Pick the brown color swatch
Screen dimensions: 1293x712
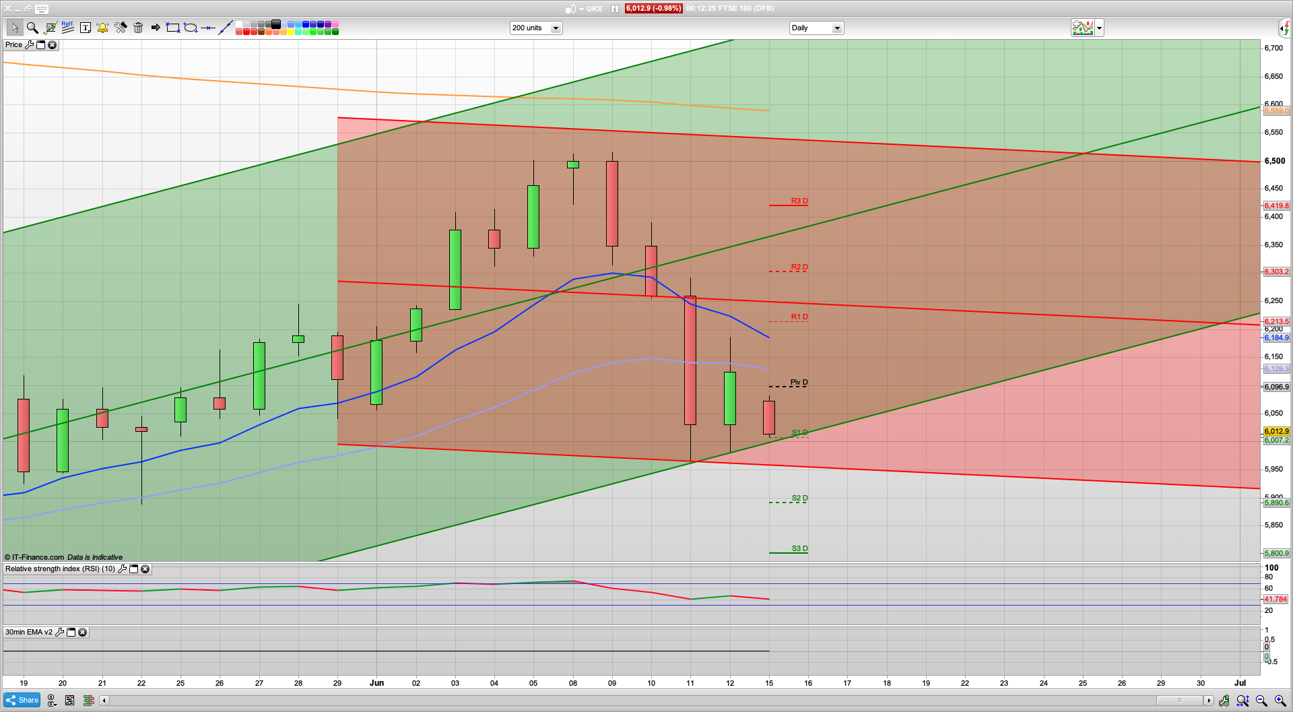261,32
